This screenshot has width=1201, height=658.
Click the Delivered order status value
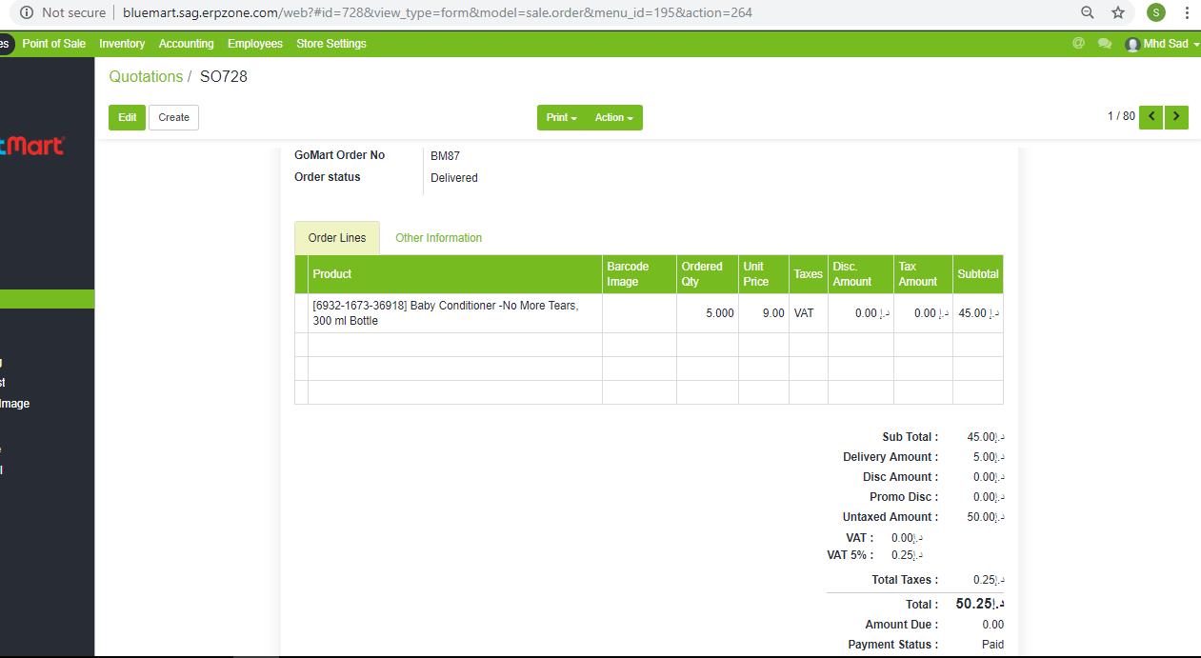click(x=454, y=178)
